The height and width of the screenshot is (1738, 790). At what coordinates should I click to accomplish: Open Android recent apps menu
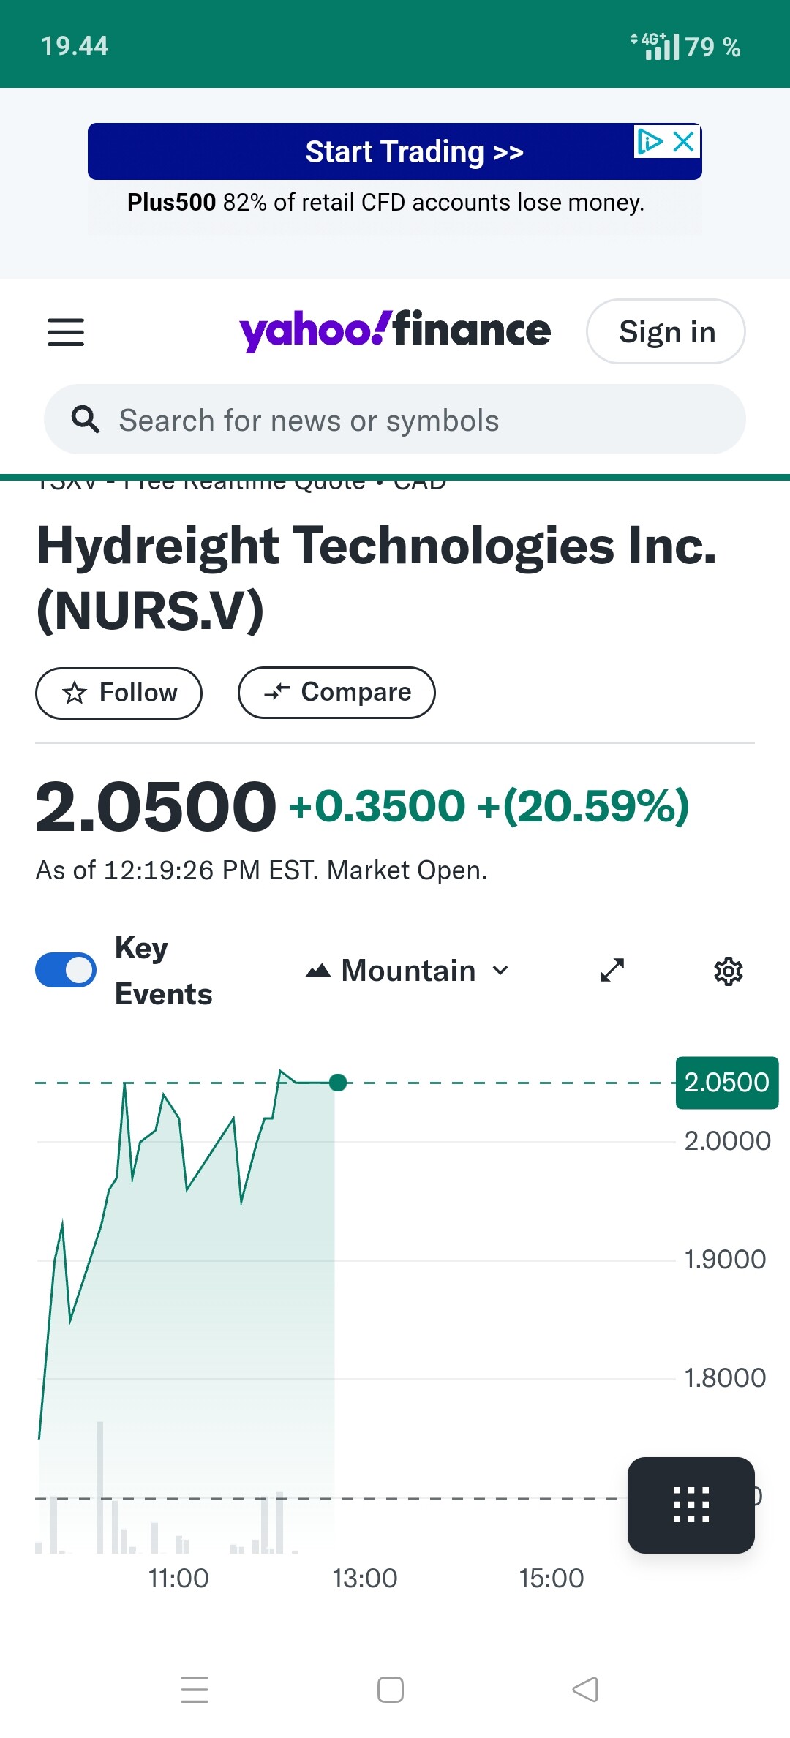coord(195,1690)
